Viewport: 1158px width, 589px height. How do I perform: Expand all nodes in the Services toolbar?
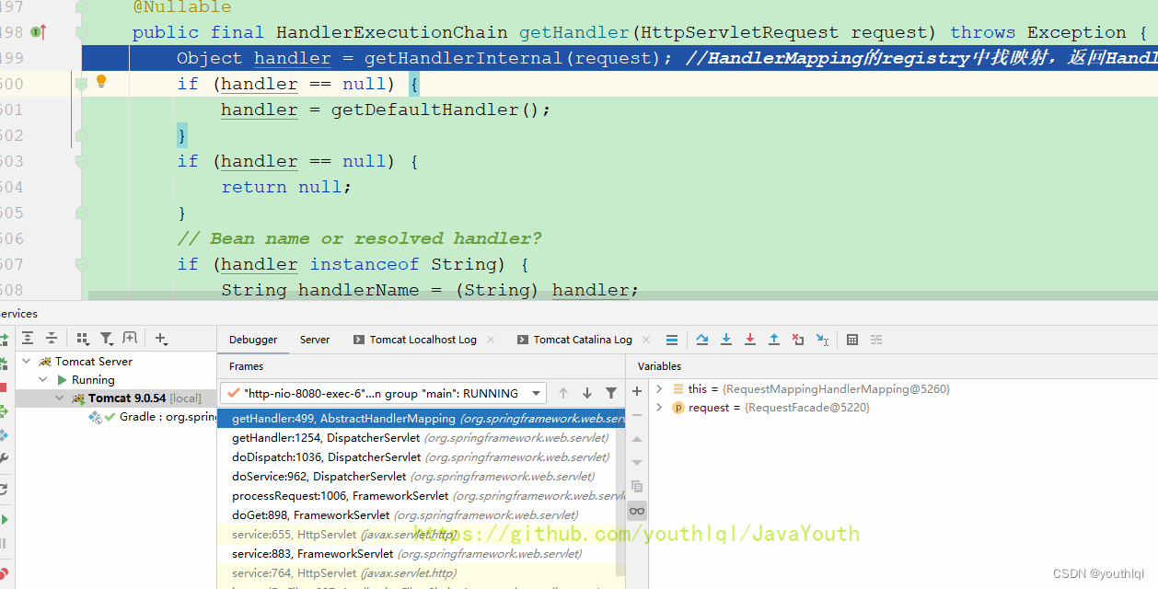pos(29,339)
